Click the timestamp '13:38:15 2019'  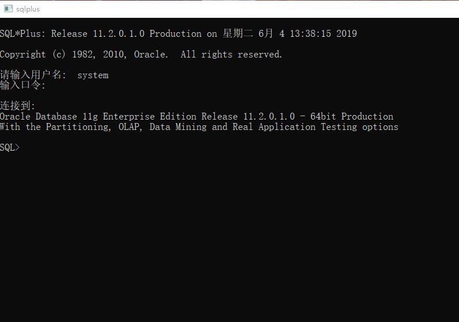click(x=323, y=33)
